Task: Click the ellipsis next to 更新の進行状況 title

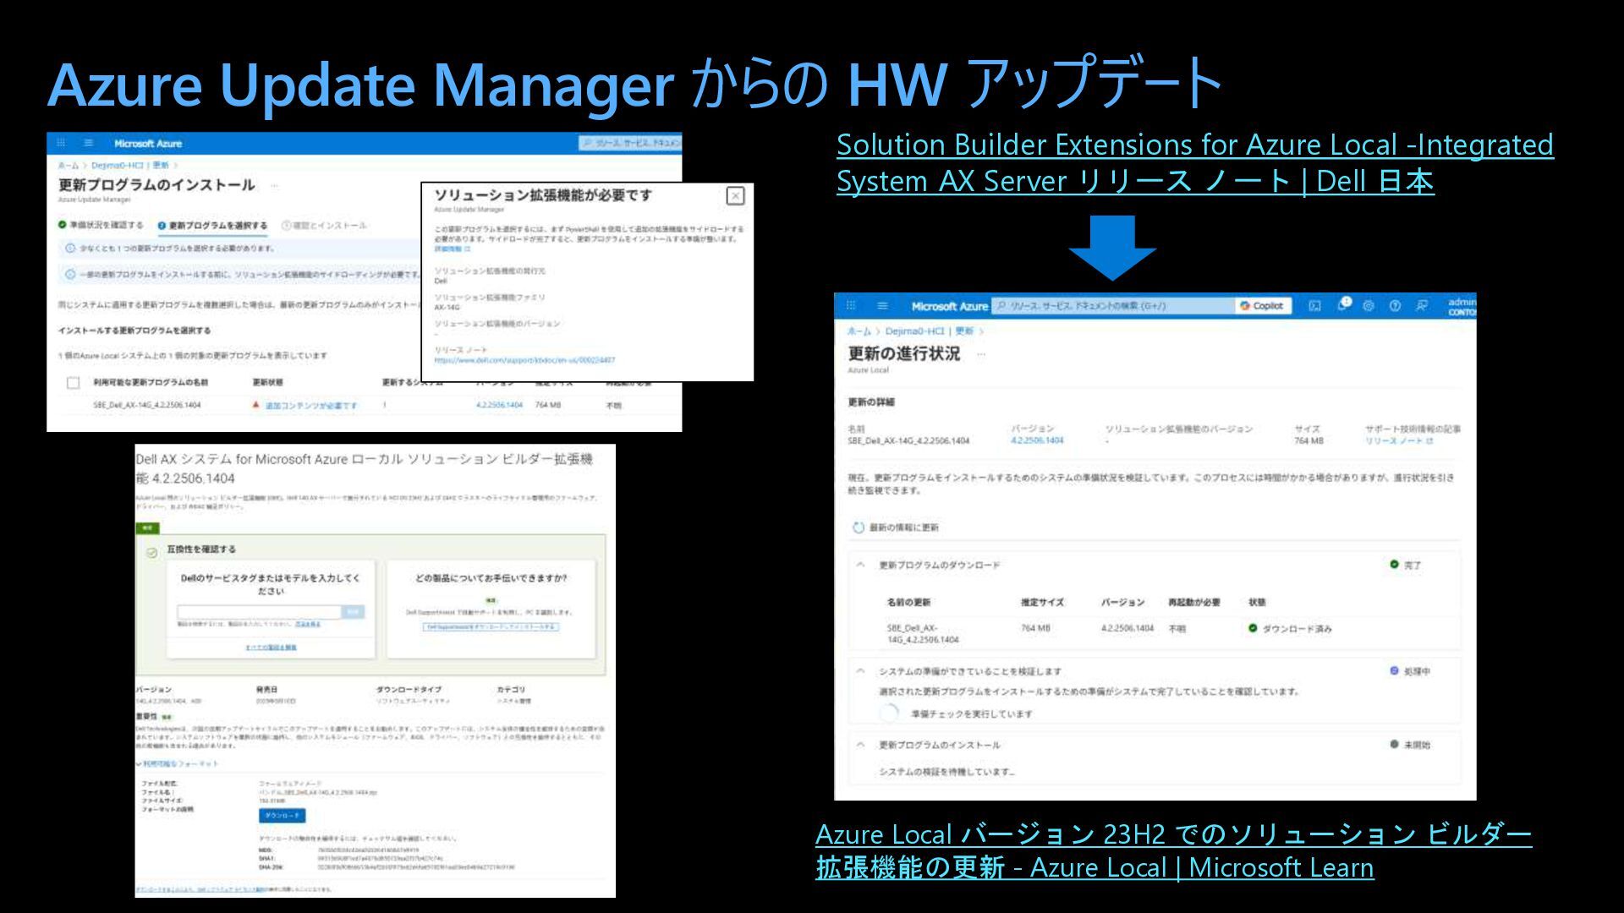Action: point(981,354)
